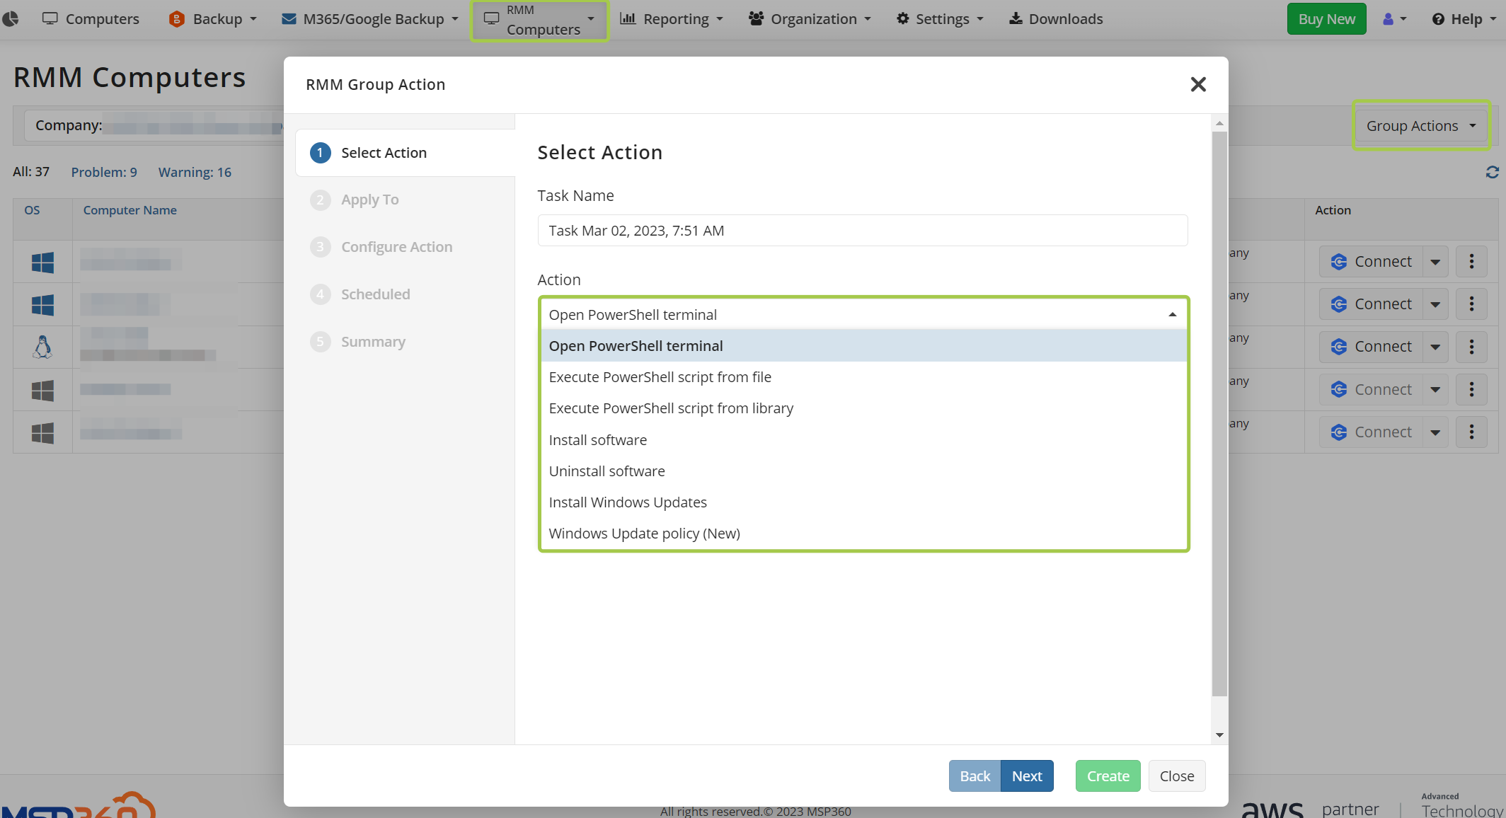Click the dialog vertical scrollbar
This screenshot has width=1506, height=818.
[x=1219, y=414]
